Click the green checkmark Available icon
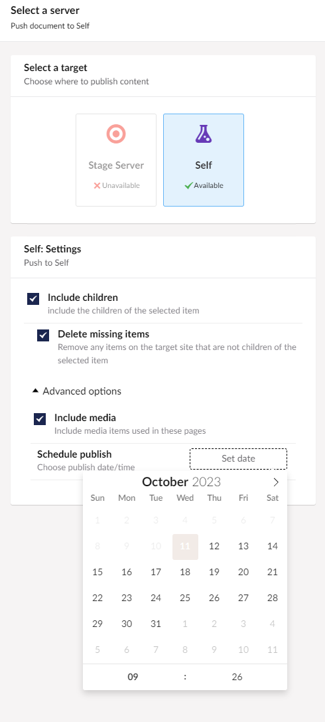 (188, 185)
